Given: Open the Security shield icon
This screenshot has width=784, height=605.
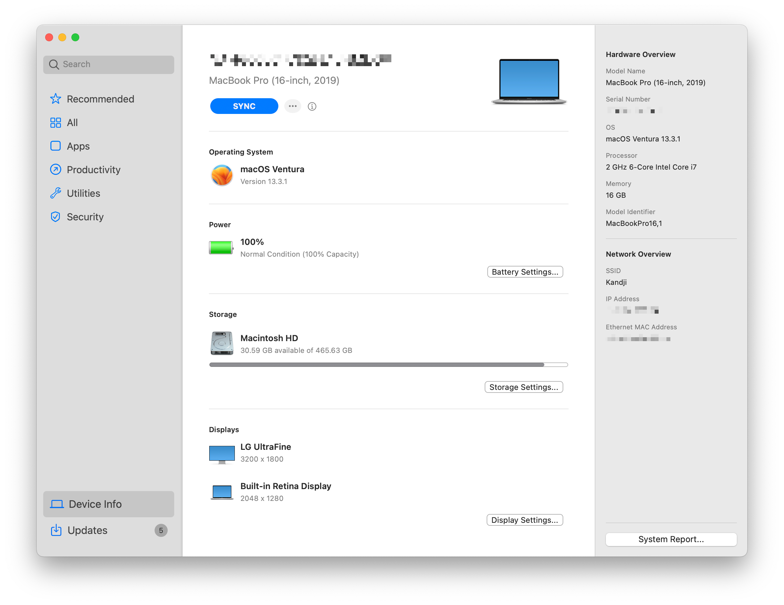Looking at the screenshot, I should point(55,217).
